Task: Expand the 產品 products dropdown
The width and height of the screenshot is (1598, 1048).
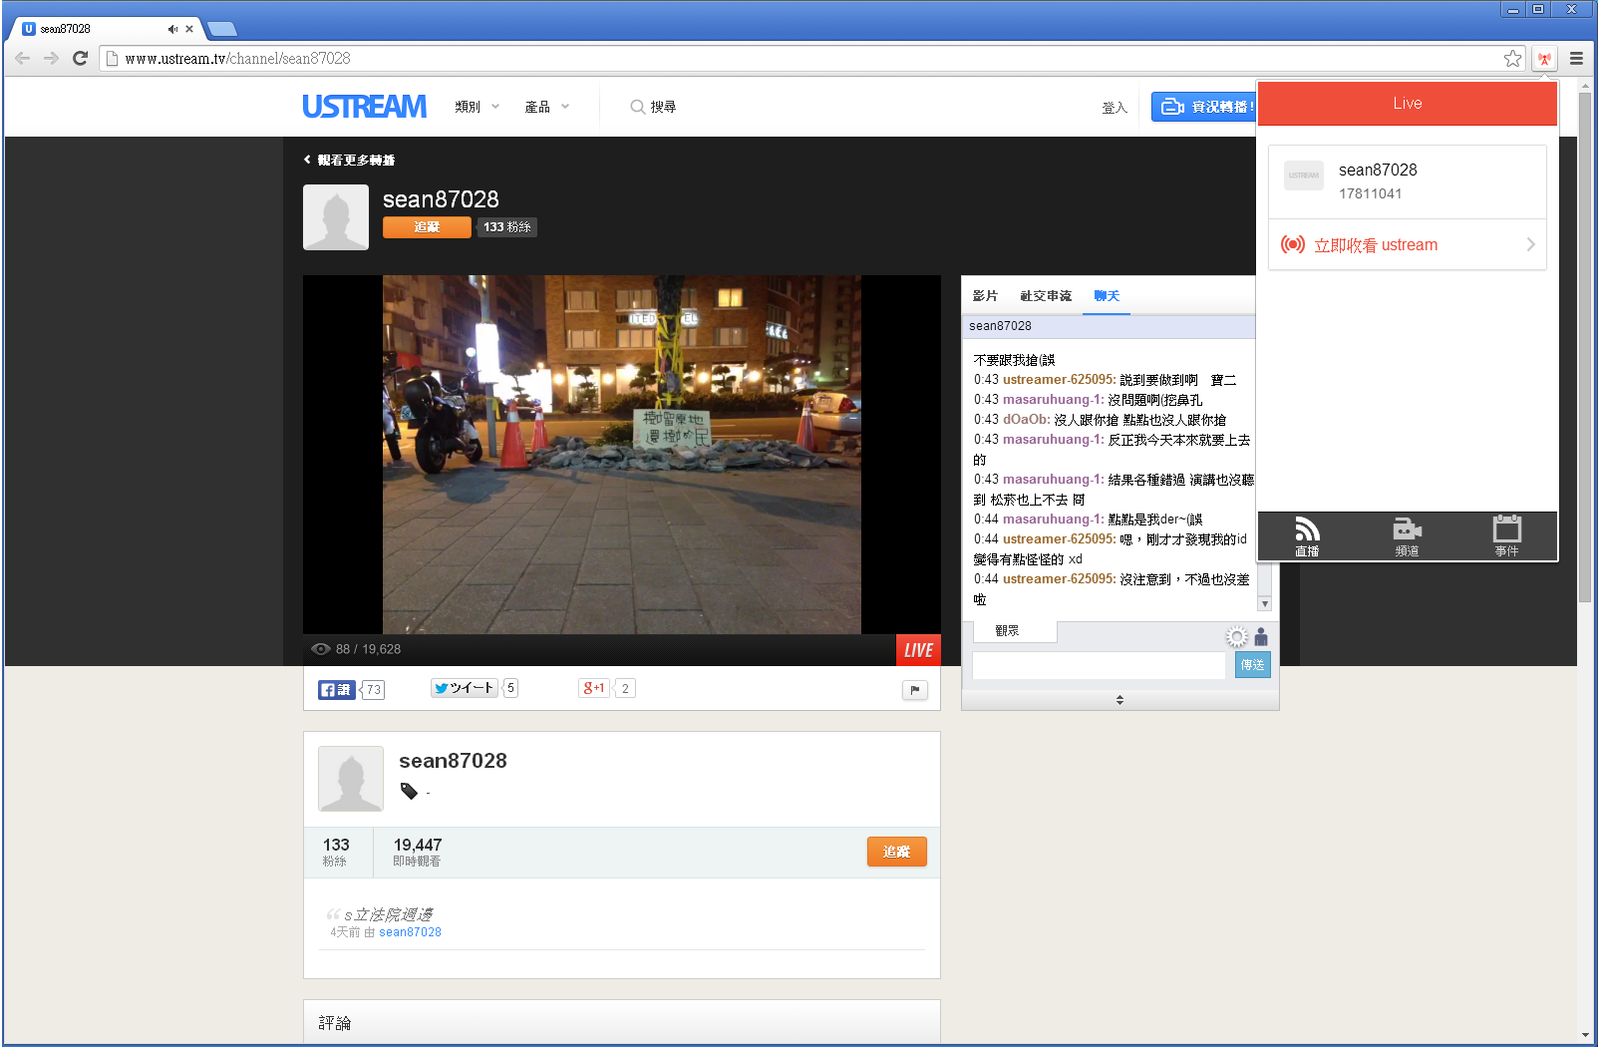Action: point(546,107)
